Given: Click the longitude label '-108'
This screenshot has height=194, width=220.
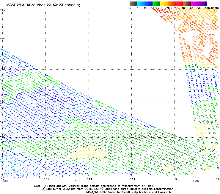Looking at the screenshot, I should tap(175, 179).
